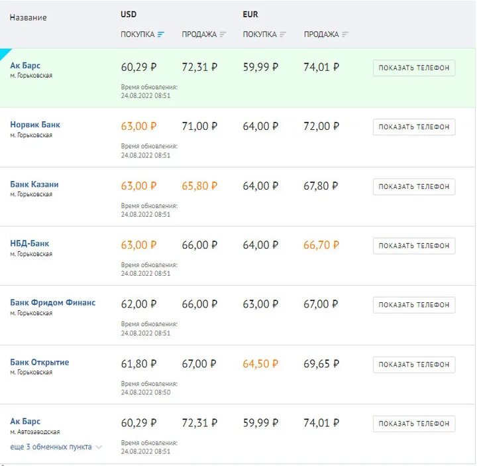Open НБД-Банк link

click(30, 243)
